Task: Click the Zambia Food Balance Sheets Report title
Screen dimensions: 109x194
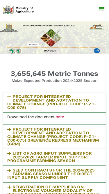Action: pyautogui.click(x=49, y=26)
